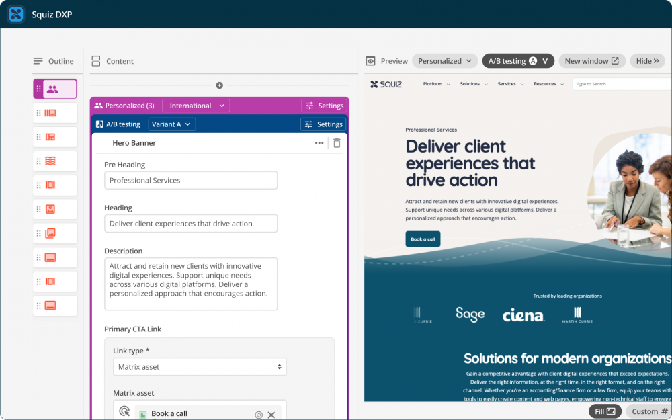Delete the Hero Banner using the trash icon
672x420 pixels.
[336, 142]
